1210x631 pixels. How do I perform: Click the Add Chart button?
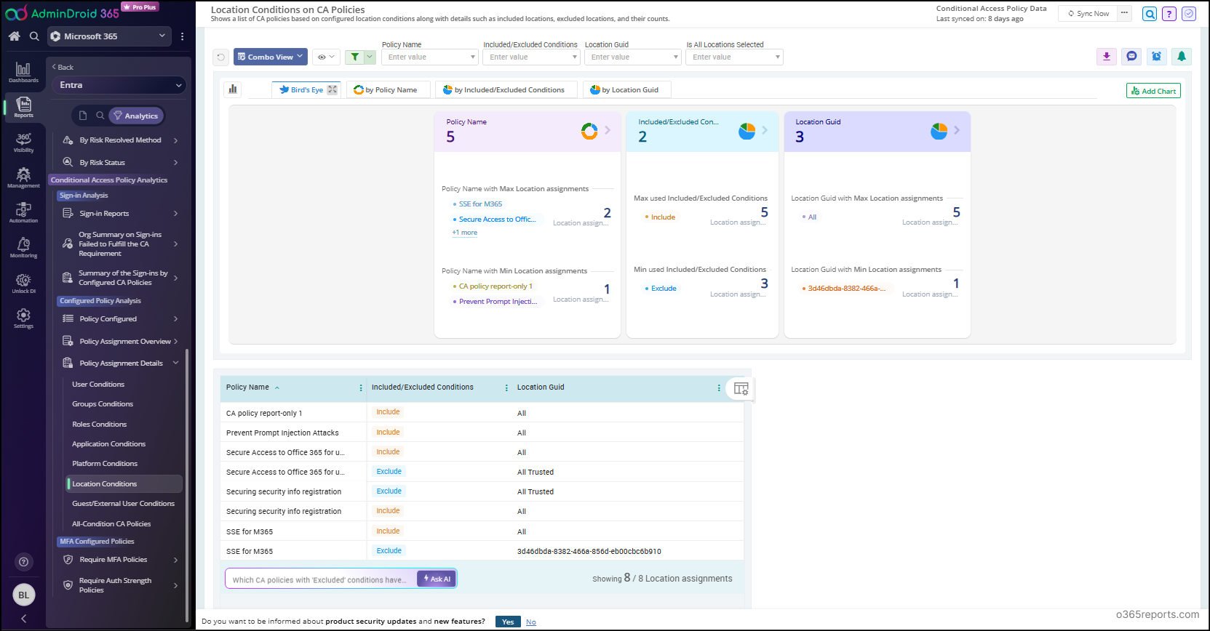point(1153,91)
